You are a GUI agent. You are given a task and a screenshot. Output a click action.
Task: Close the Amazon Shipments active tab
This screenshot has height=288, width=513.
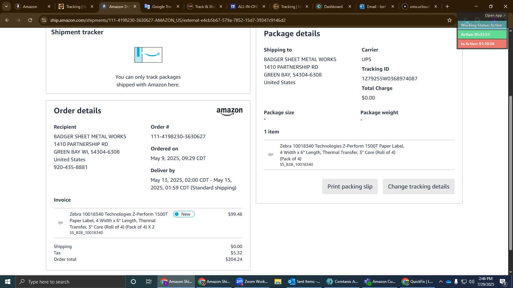coord(135,6)
